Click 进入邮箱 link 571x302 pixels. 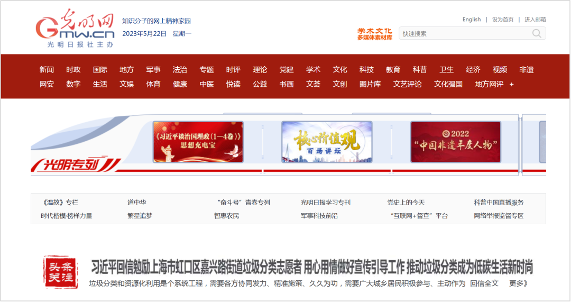coord(535,20)
